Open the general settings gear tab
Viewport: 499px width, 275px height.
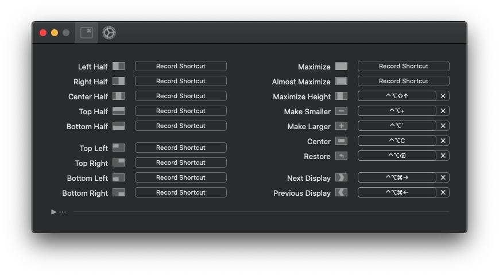click(x=109, y=33)
